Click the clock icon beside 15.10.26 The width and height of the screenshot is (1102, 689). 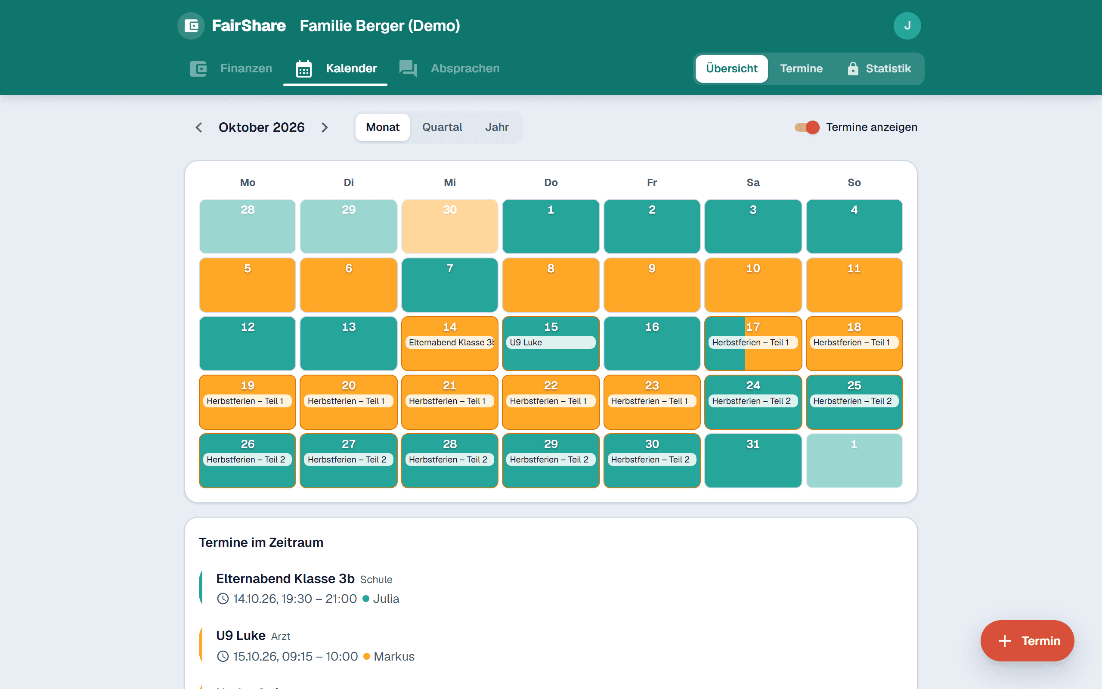(x=223, y=656)
